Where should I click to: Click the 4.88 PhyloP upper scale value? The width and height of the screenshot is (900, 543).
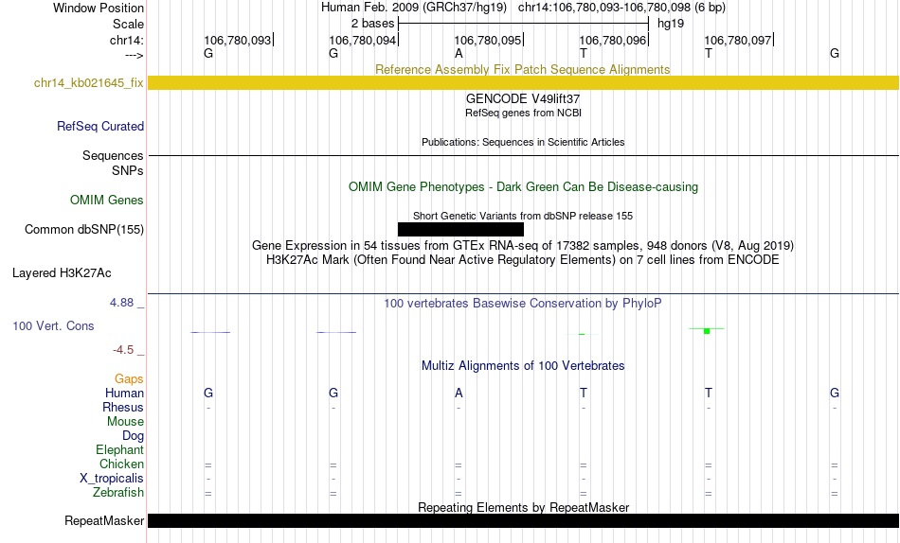[121, 302]
